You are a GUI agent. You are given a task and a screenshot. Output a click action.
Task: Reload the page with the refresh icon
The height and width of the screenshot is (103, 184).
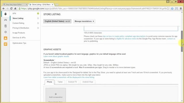click(11, 9)
